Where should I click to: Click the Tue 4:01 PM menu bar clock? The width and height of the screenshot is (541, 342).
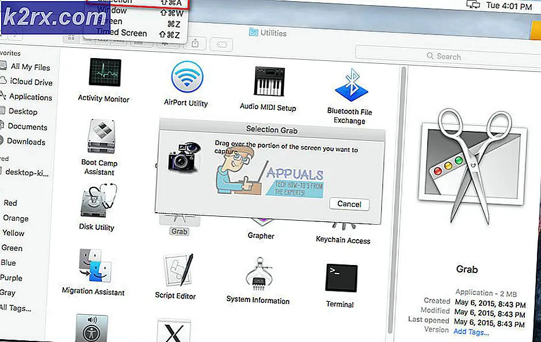[509, 6]
